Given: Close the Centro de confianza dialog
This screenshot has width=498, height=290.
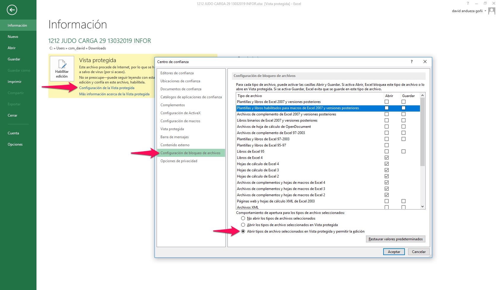Looking at the screenshot, I should 425,62.
